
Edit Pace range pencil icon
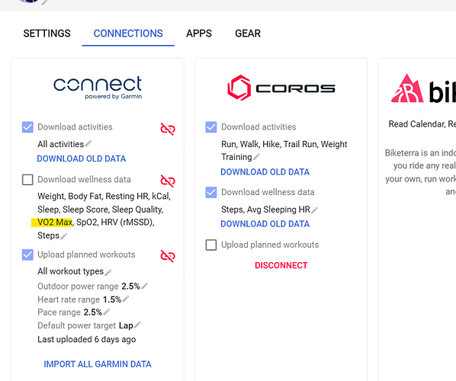pos(107,312)
